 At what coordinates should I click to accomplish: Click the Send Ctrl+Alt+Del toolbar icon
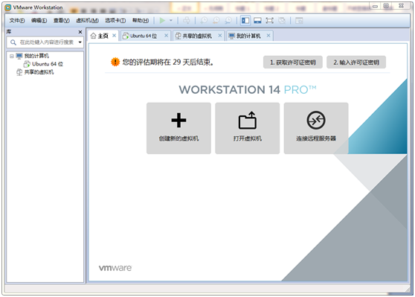(187, 20)
